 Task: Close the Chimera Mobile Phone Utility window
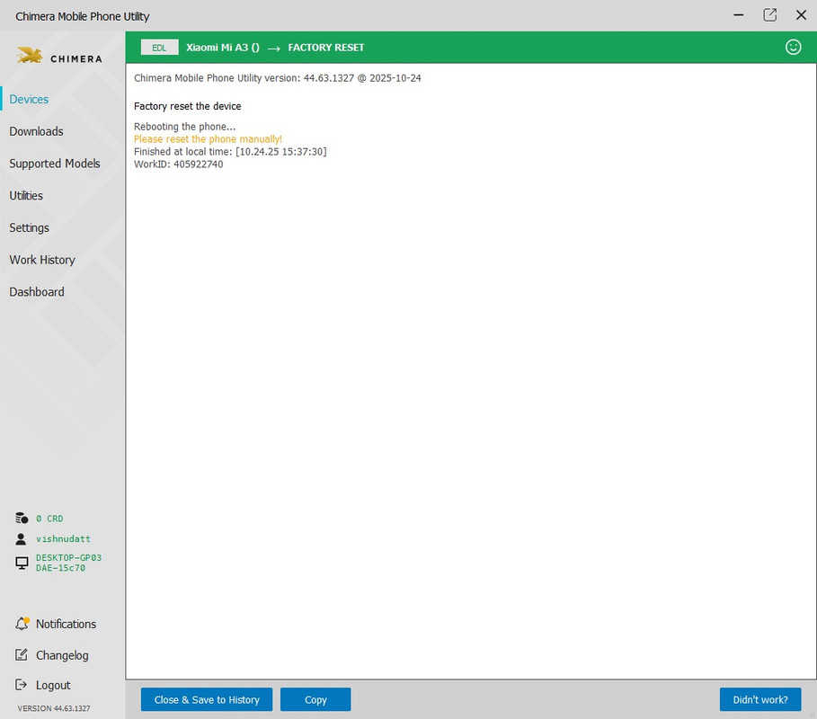(x=801, y=15)
